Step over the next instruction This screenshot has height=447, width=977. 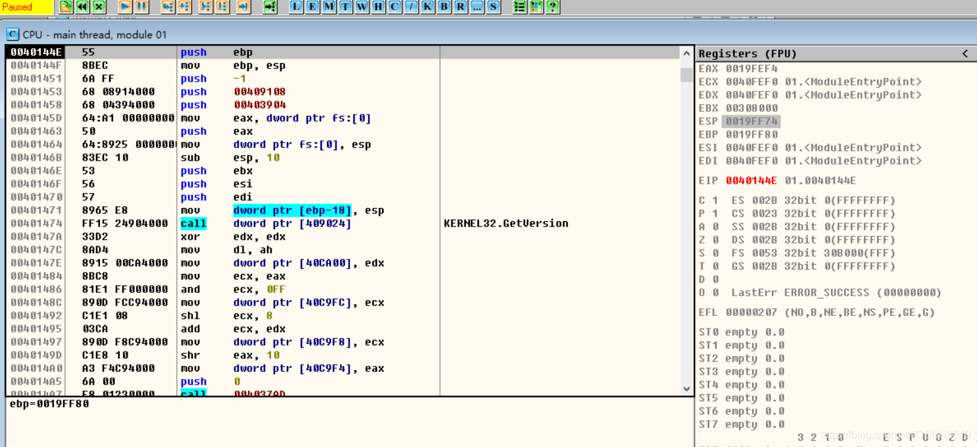pyautogui.click(x=184, y=7)
